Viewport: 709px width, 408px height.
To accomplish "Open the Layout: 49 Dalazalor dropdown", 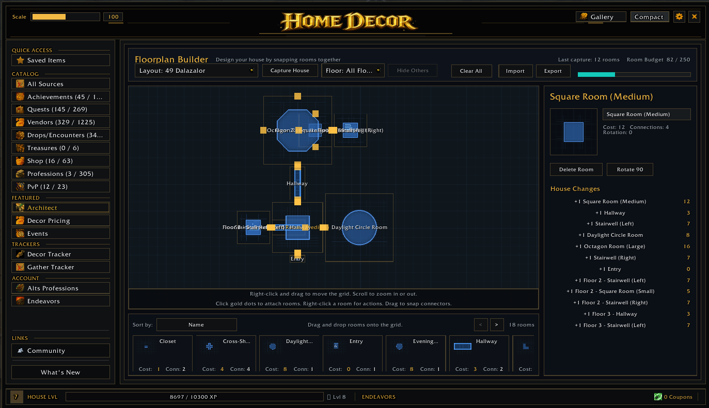I will click(x=196, y=71).
